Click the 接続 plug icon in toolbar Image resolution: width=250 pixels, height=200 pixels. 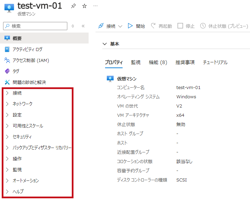(101, 26)
